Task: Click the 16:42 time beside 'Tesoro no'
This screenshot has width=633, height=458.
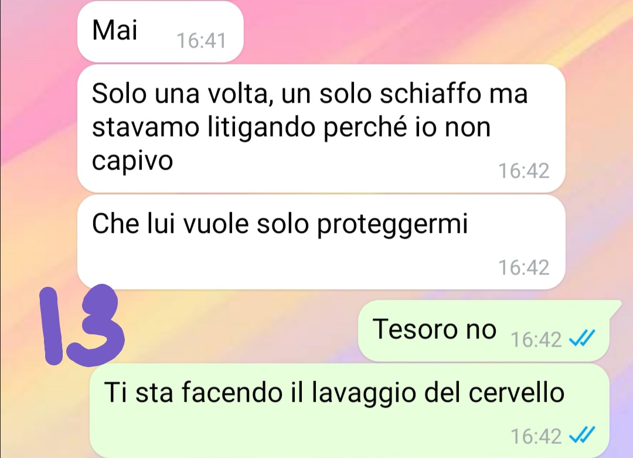Action: pyautogui.click(x=536, y=340)
